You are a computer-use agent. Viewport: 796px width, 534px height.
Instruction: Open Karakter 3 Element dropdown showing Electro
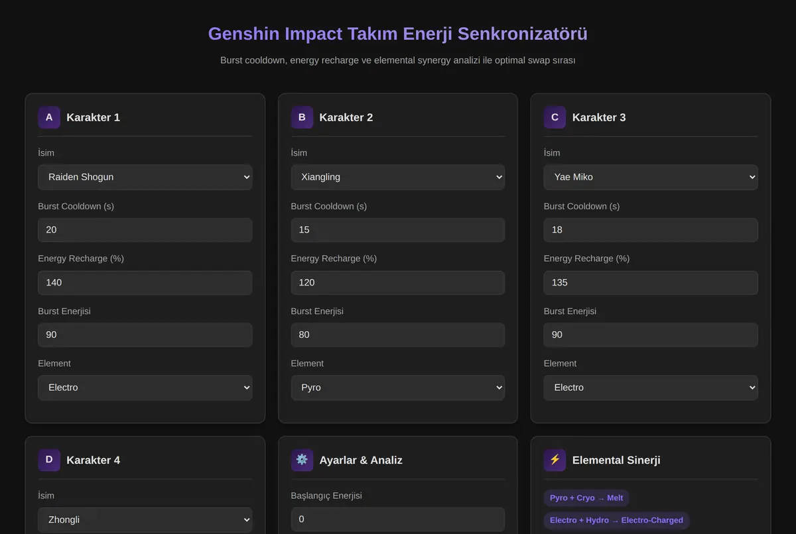[x=651, y=388]
